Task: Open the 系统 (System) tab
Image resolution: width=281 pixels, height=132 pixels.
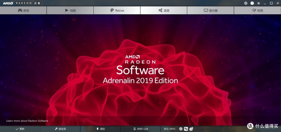Action: coord(258,10)
